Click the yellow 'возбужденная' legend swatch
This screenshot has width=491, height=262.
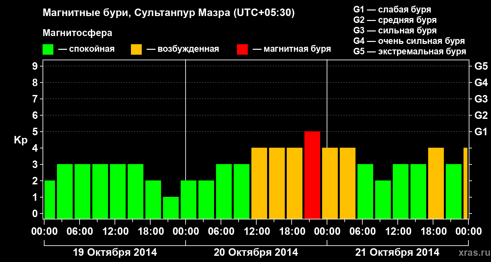[x=136, y=49]
